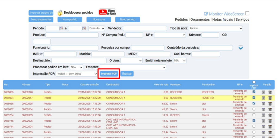Click the padlock Desbloquear pedidos icon
The width and height of the screenshot is (278, 139).
pos(60,13)
